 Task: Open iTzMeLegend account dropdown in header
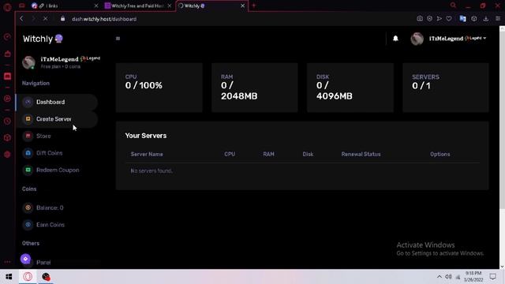click(449, 39)
